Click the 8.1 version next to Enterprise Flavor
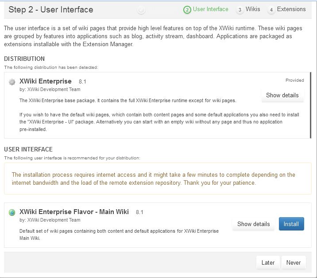Viewport: 317px width, 278px height. pyautogui.click(x=139, y=212)
